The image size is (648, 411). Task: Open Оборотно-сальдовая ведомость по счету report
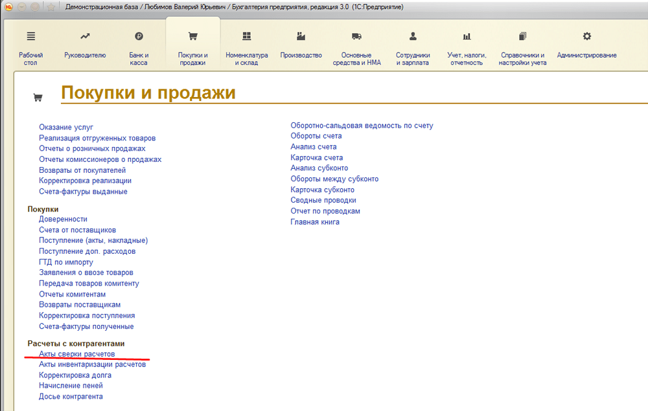coord(362,126)
